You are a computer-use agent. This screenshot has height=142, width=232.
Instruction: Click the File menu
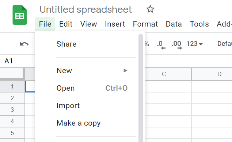pyautogui.click(x=45, y=24)
